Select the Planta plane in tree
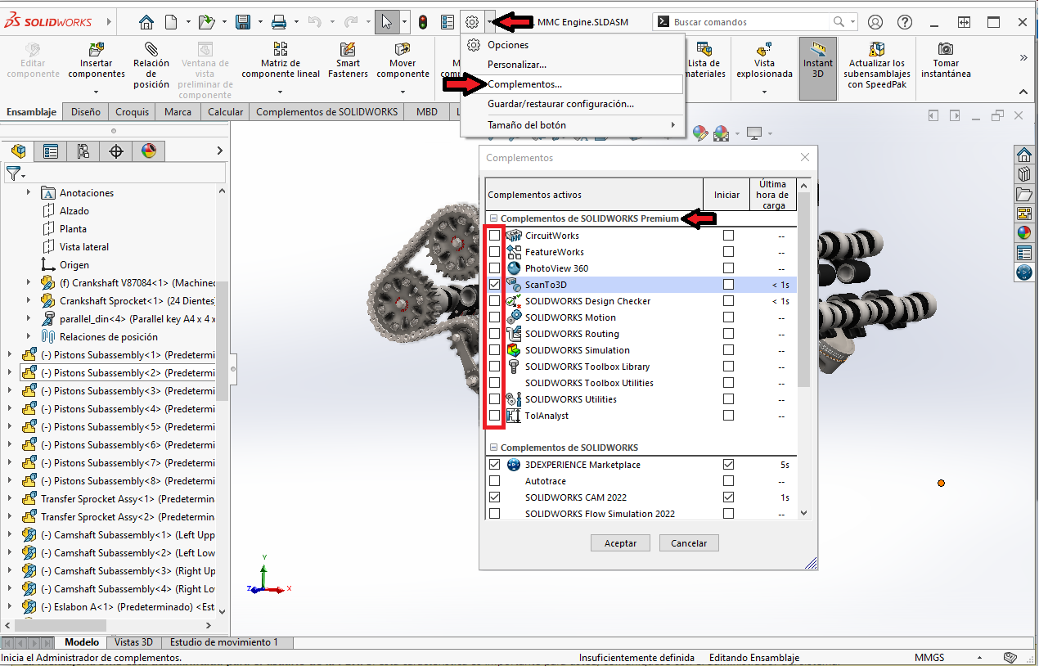Screen dimensions: 1039x666 (x=73, y=229)
